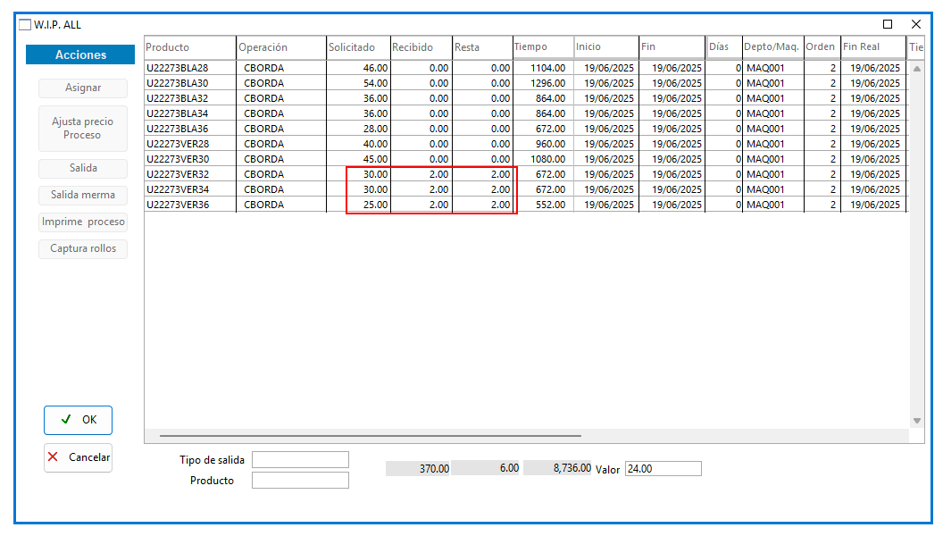The image size is (943, 536).
Task: Maximize the W.I.P. ALL window
Action: tap(887, 24)
